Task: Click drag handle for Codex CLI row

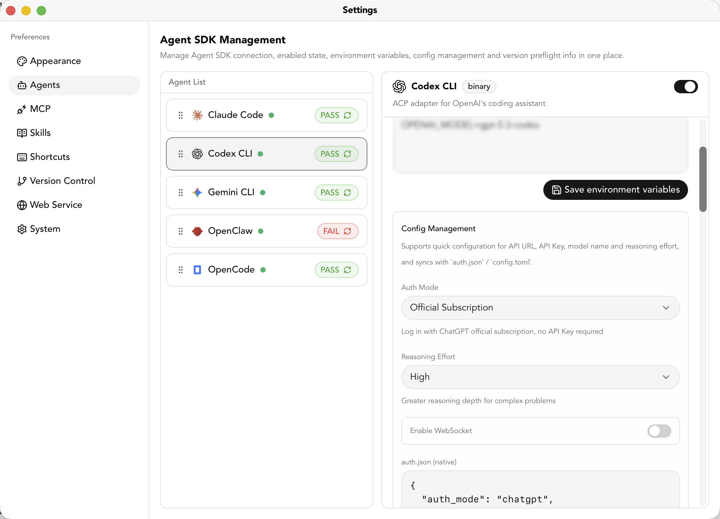Action: 181,154
